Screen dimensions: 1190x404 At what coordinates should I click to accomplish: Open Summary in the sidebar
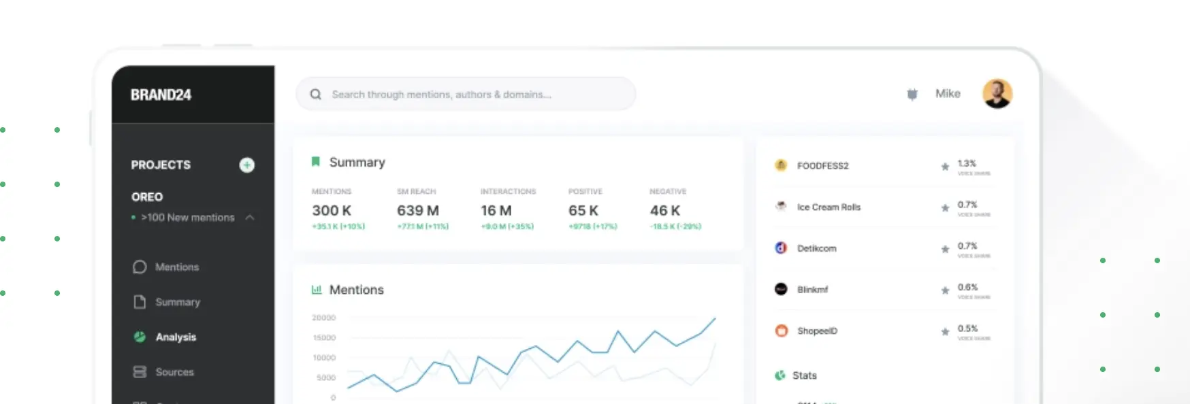178,302
